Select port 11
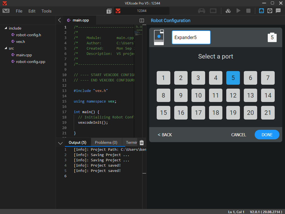This screenshot has width=285, height=214. [216, 95]
